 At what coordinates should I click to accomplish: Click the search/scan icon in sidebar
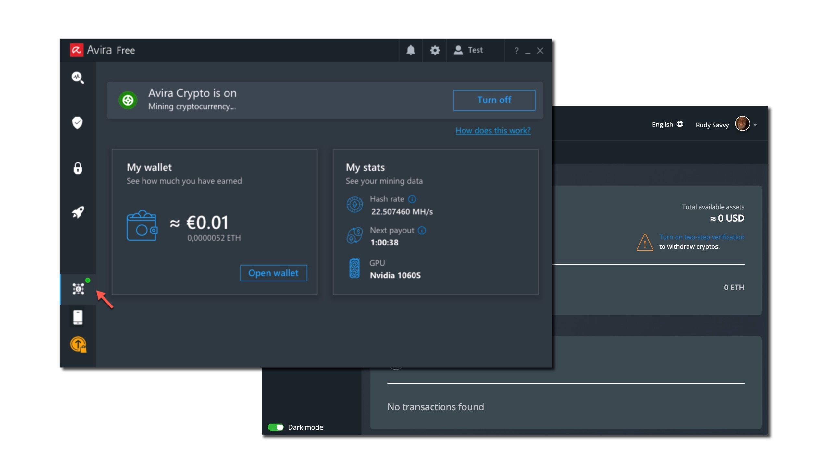[79, 77]
